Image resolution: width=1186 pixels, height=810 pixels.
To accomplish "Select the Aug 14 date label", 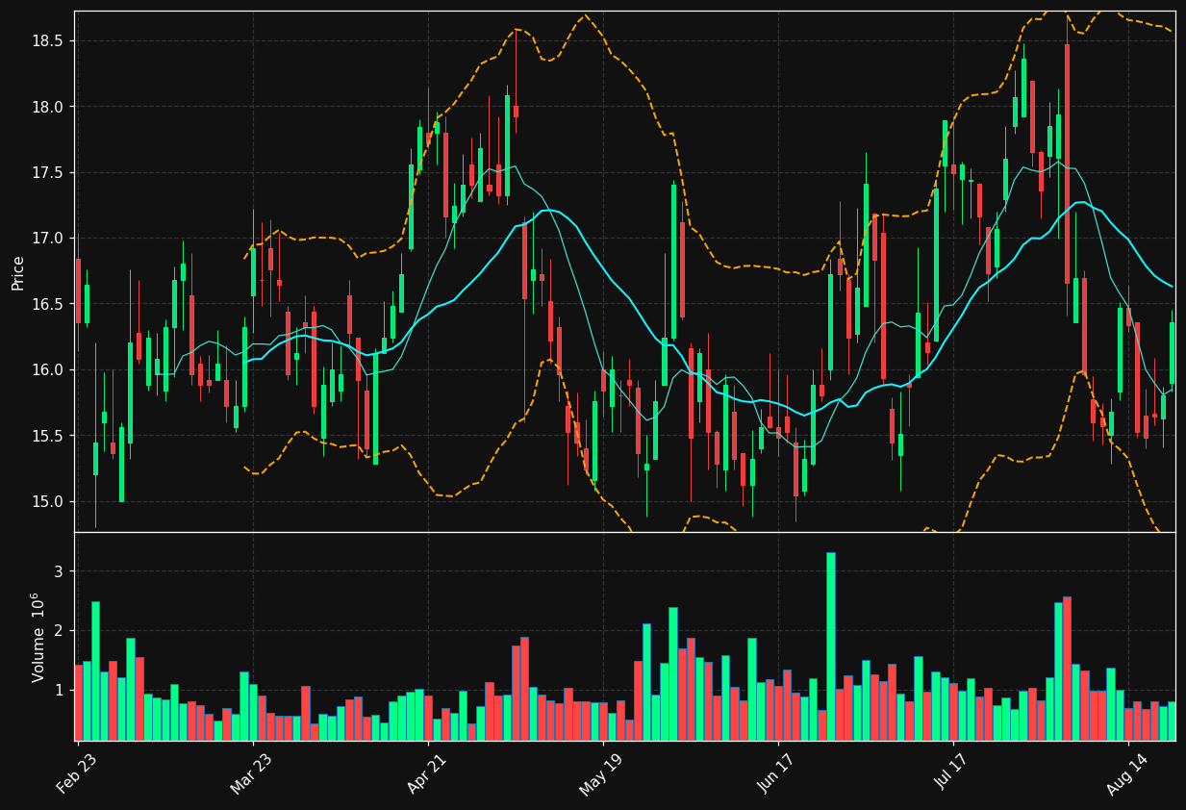I will coord(1126,773).
